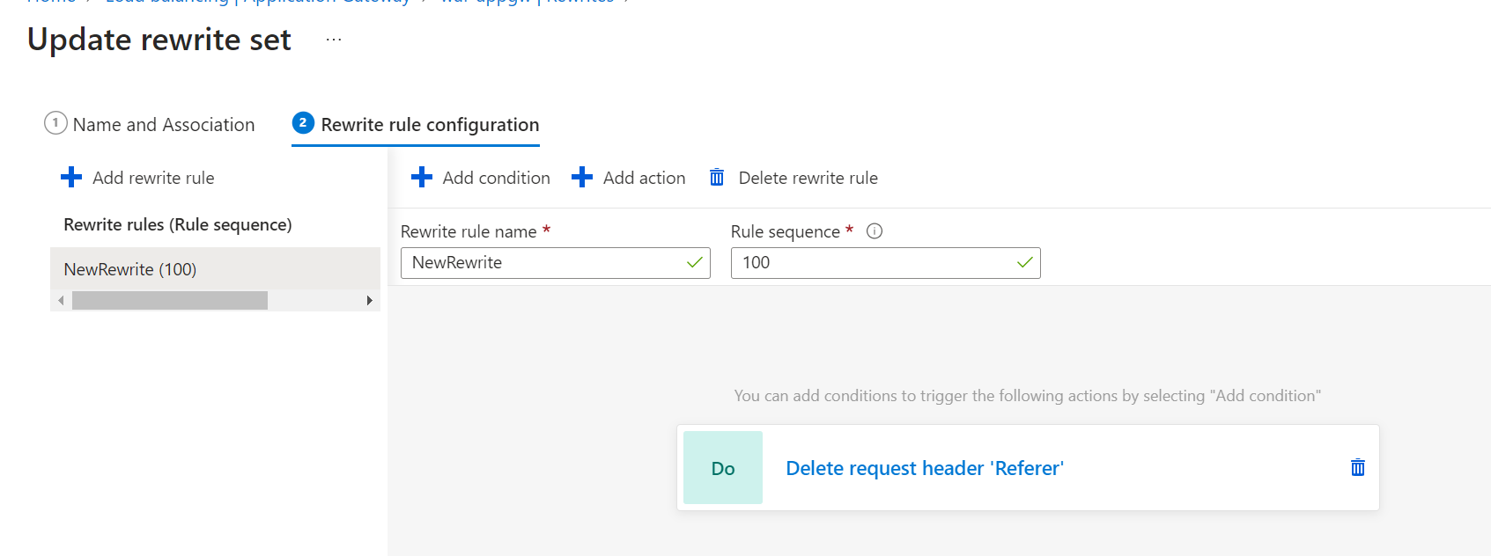Click the Delete rewrite rule label
The width and height of the screenshot is (1491, 556).
(808, 178)
